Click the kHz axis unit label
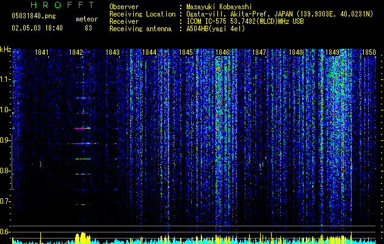This screenshot has width=384, height=244. (x=5, y=49)
